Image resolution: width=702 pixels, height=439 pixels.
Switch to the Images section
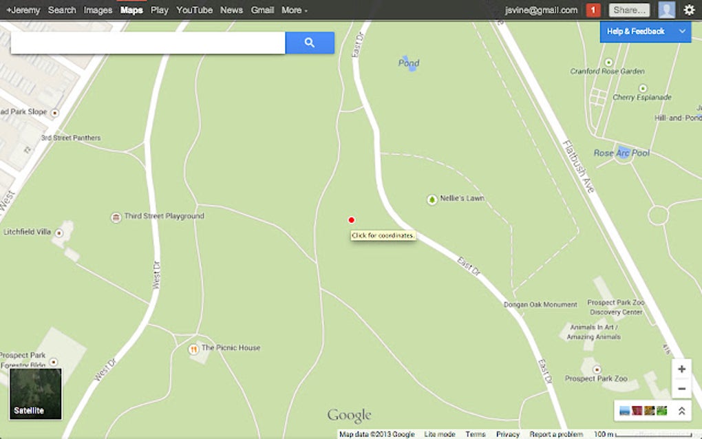(x=98, y=10)
